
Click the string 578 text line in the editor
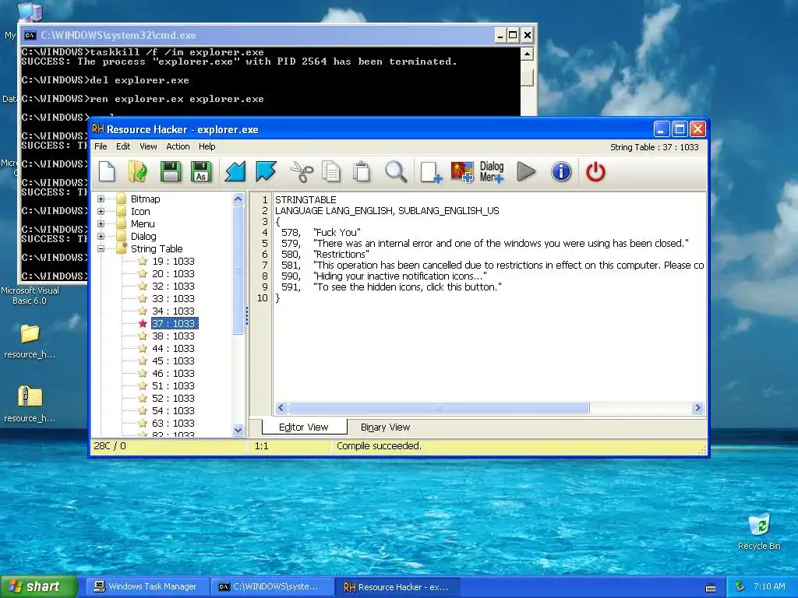pos(320,232)
